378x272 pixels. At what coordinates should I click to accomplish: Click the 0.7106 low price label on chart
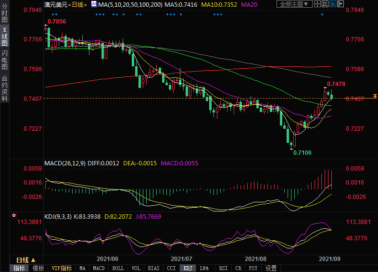(302, 152)
